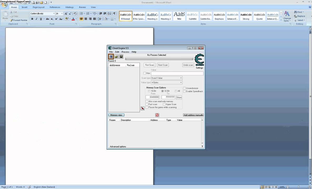Click Shrink Font icon in Word
312x189 pixels.
pos(70,13)
